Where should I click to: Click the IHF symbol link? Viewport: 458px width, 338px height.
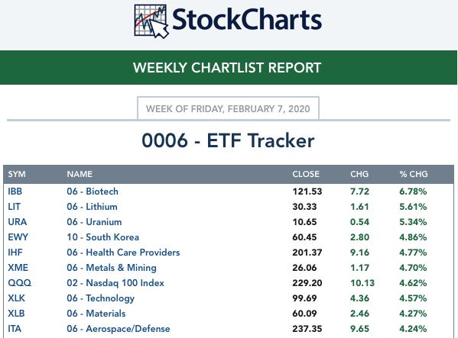[15, 253]
